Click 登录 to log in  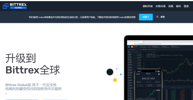[x=186, y=6]
